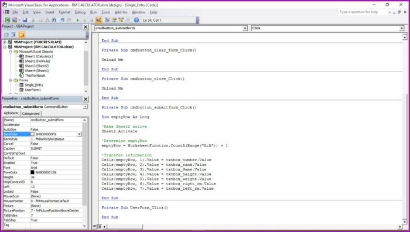The image size is (410, 232).
Task: Collapse the VBAProject (RM CALCULATOR.xlsm) tree node
Action: point(5,47)
